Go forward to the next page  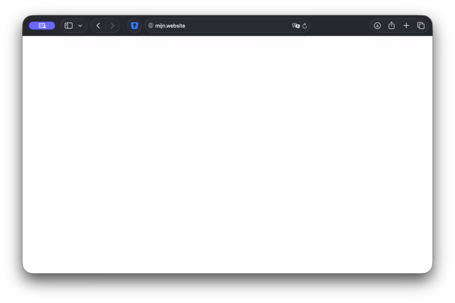coord(112,25)
